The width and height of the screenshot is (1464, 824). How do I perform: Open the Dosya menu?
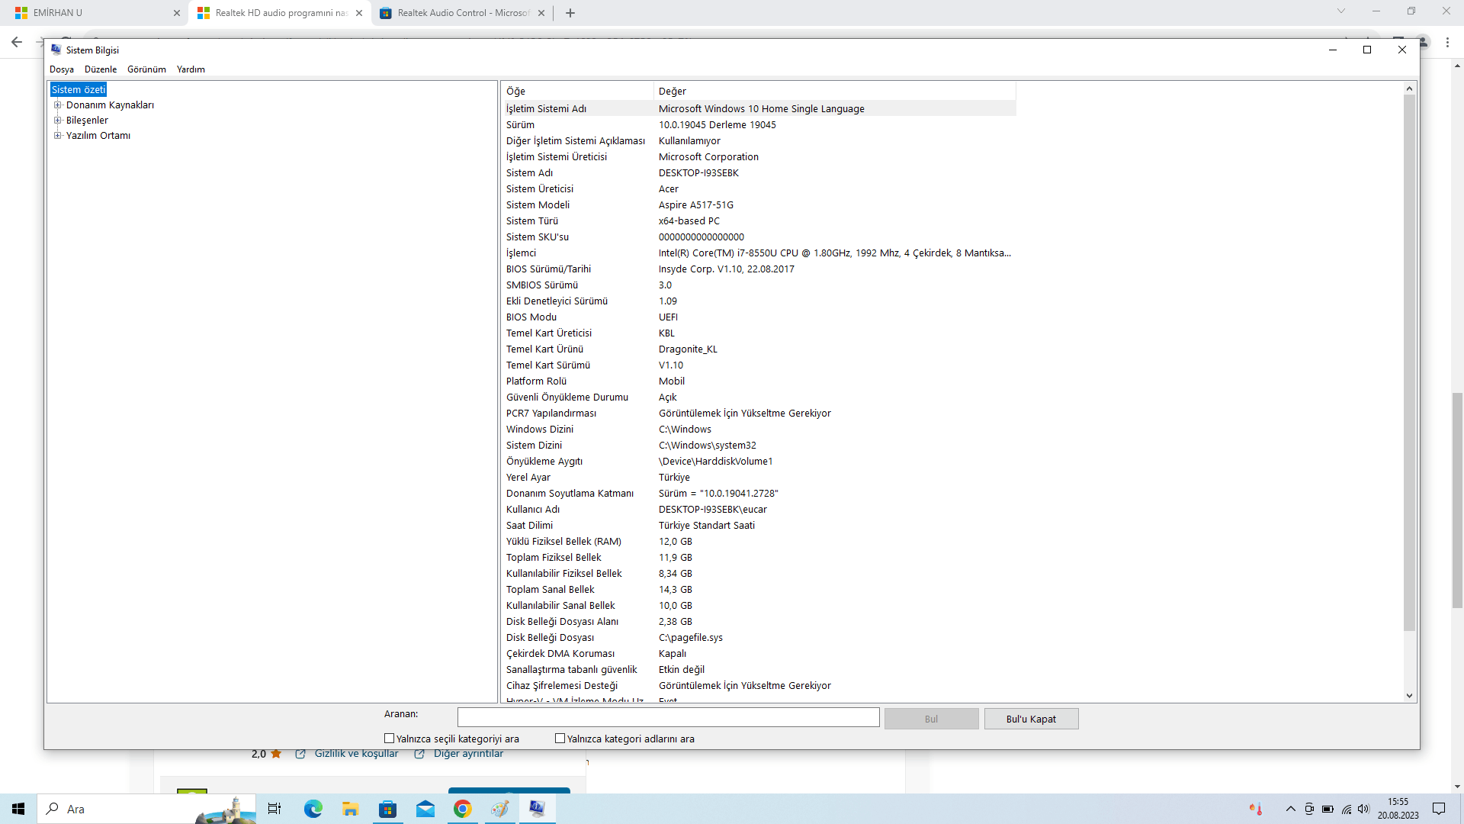[62, 69]
